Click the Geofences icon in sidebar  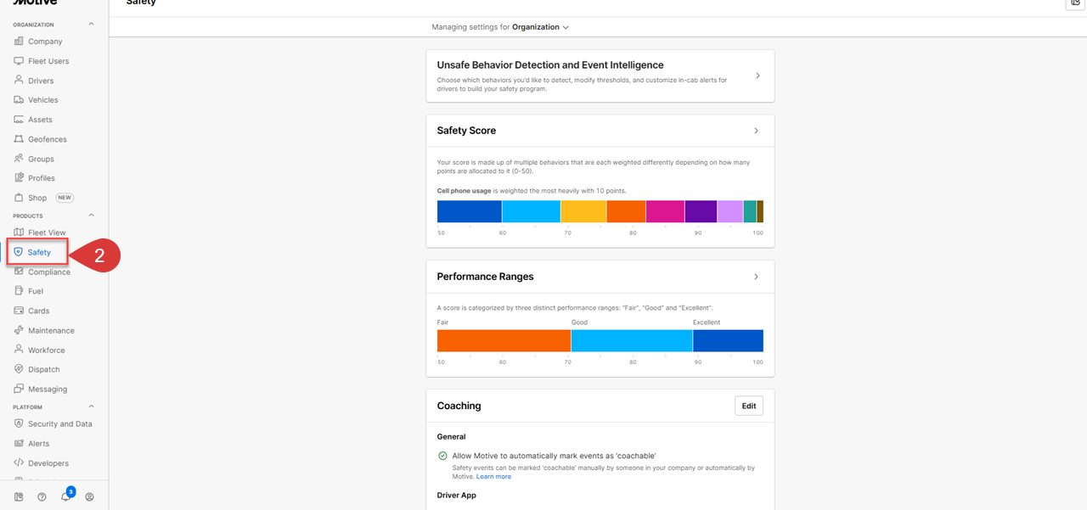pyautogui.click(x=19, y=139)
